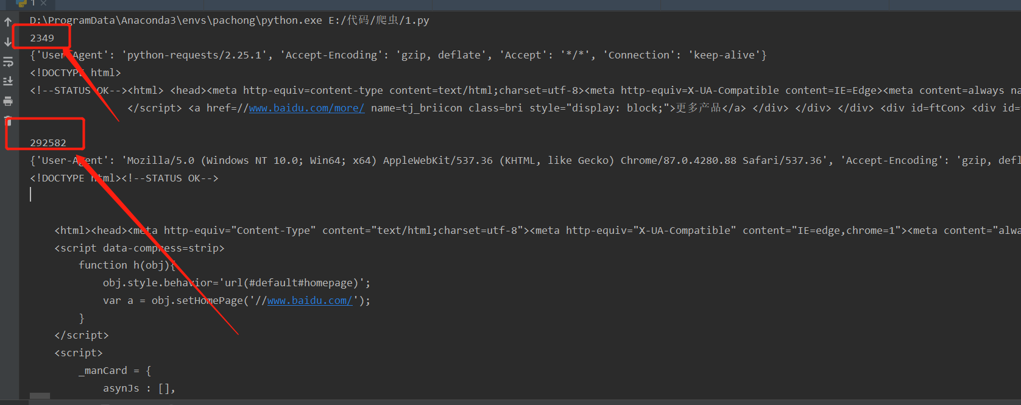Open the www.baidu.com/ link in setHomePage
This screenshot has height=405, width=1021.
309,300
